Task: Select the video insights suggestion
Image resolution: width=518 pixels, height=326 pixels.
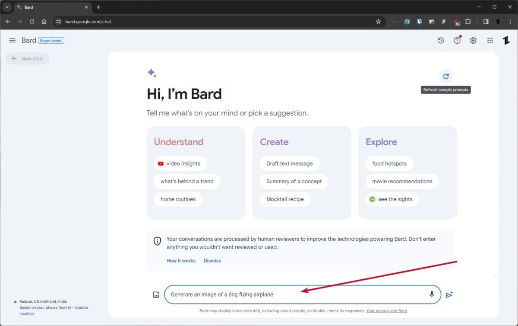Action: (x=180, y=163)
